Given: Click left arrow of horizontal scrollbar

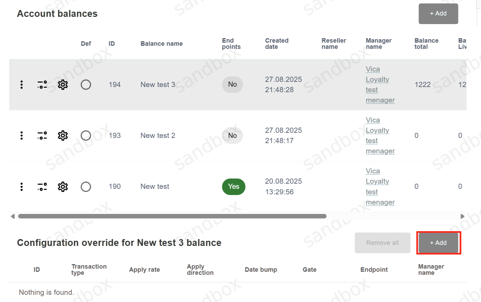Looking at the screenshot, I should point(13,216).
